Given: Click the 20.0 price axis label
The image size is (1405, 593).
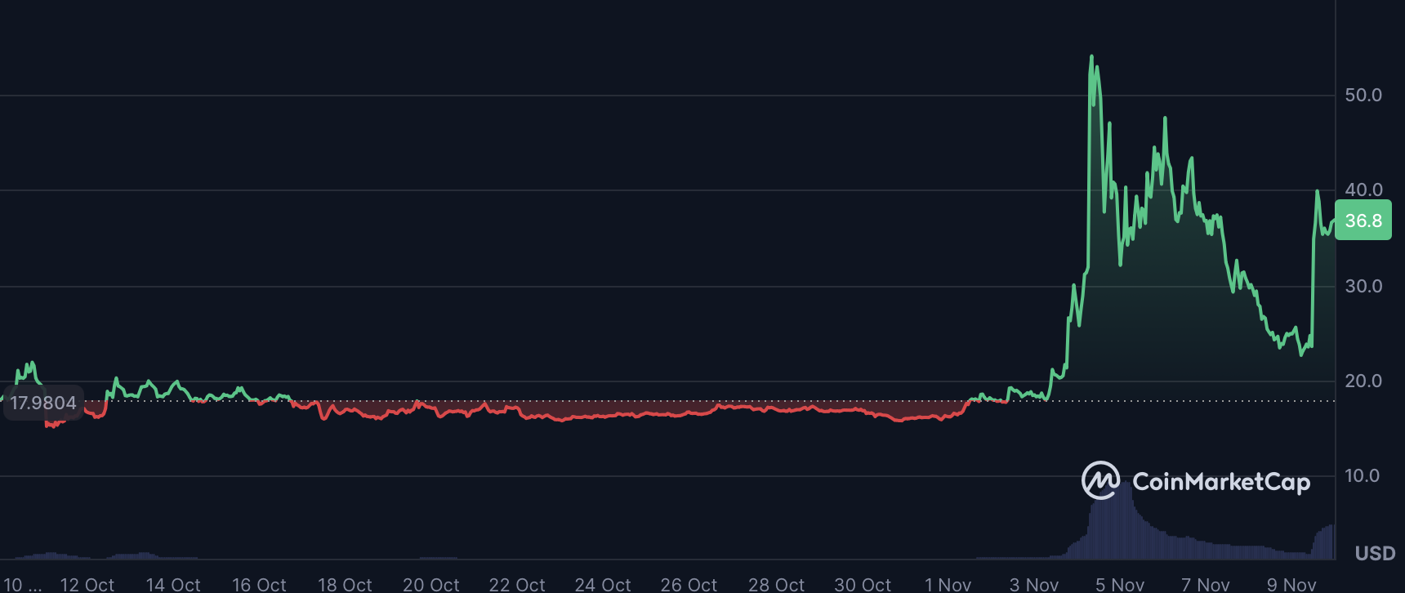Looking at the screenshot, I should [1363, 381].
